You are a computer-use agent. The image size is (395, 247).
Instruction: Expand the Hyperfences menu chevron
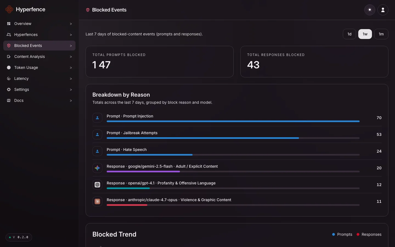(71, 35)
